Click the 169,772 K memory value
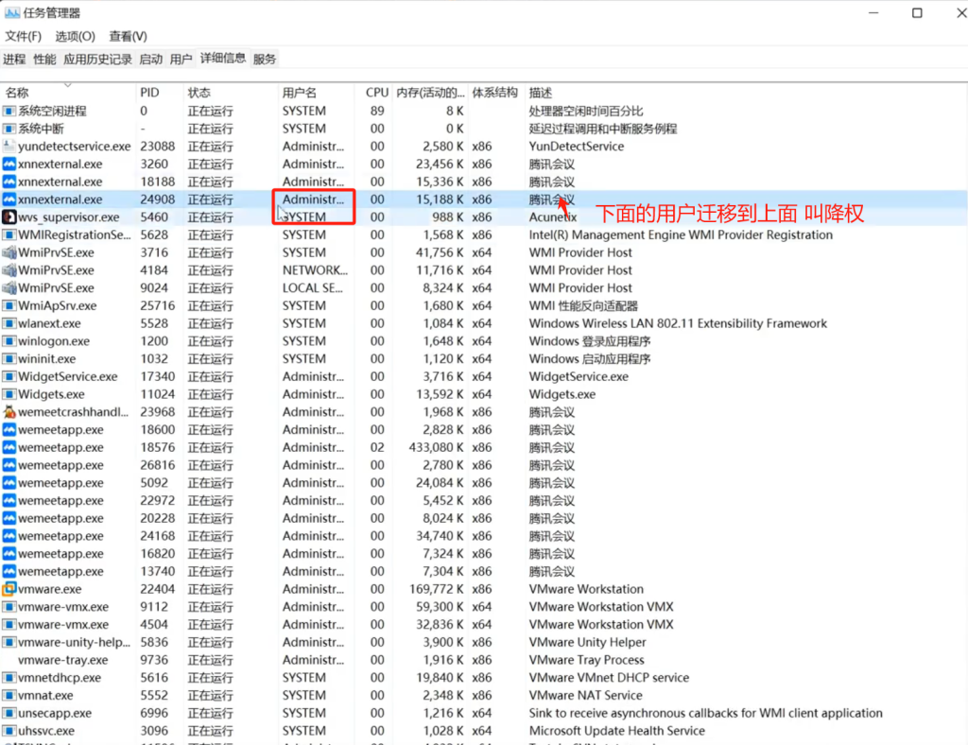 click(x=437, y=589)
